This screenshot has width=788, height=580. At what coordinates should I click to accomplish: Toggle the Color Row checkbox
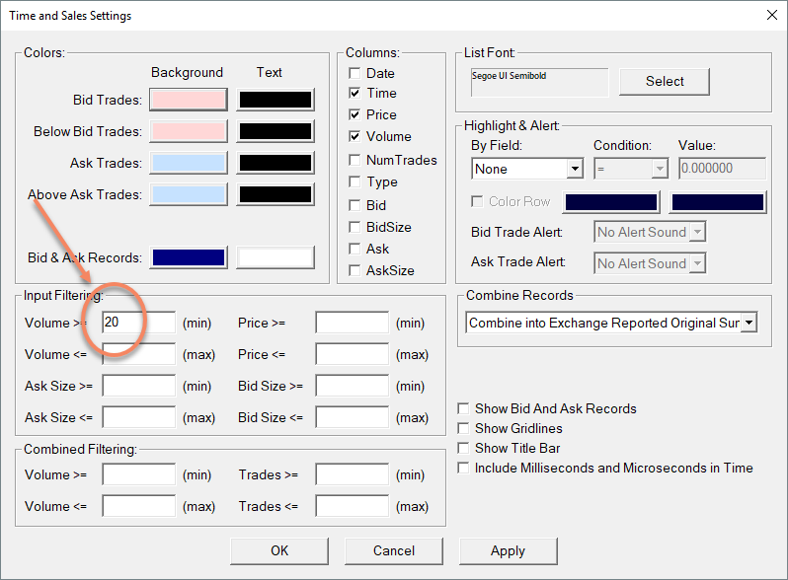click(476, 201)
